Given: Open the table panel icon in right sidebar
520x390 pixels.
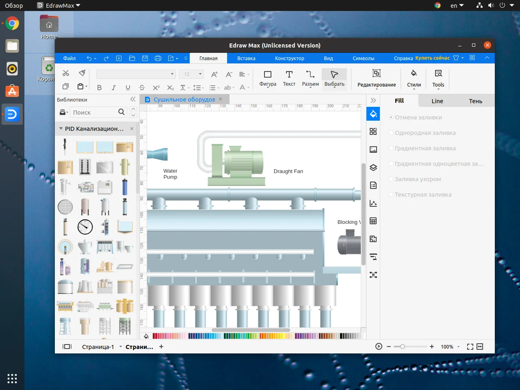Looking at the screenshot, I should coord(373,221).
